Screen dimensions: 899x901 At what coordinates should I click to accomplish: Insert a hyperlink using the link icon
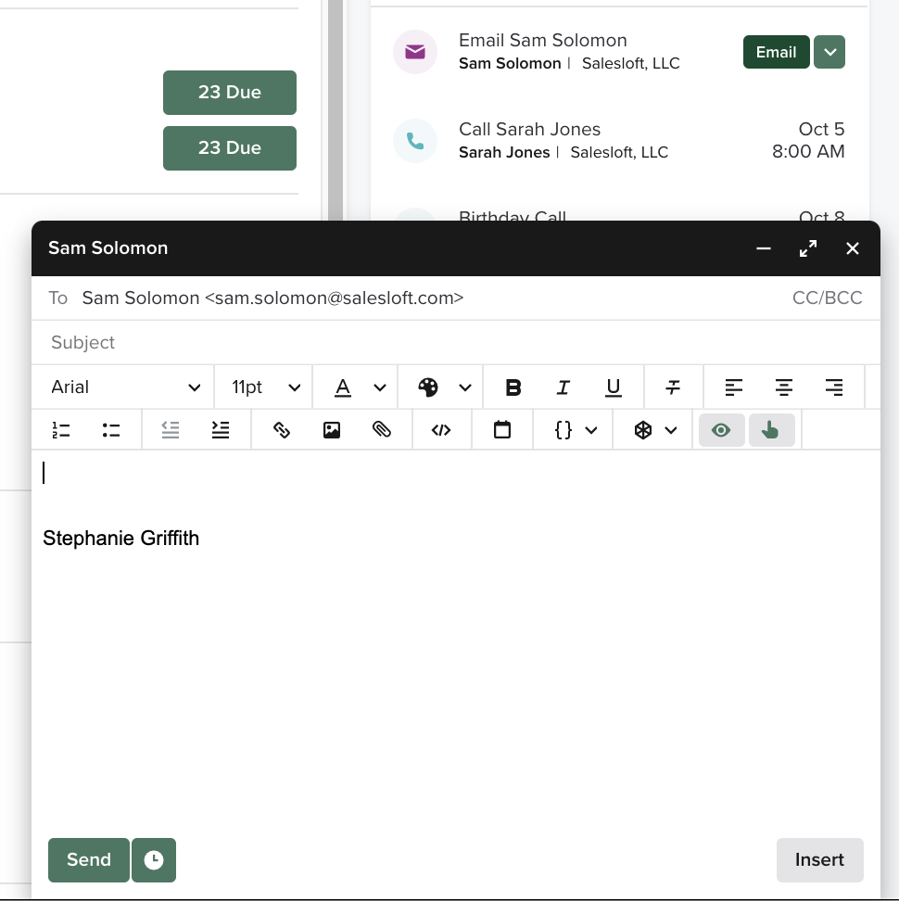(282, 429)
